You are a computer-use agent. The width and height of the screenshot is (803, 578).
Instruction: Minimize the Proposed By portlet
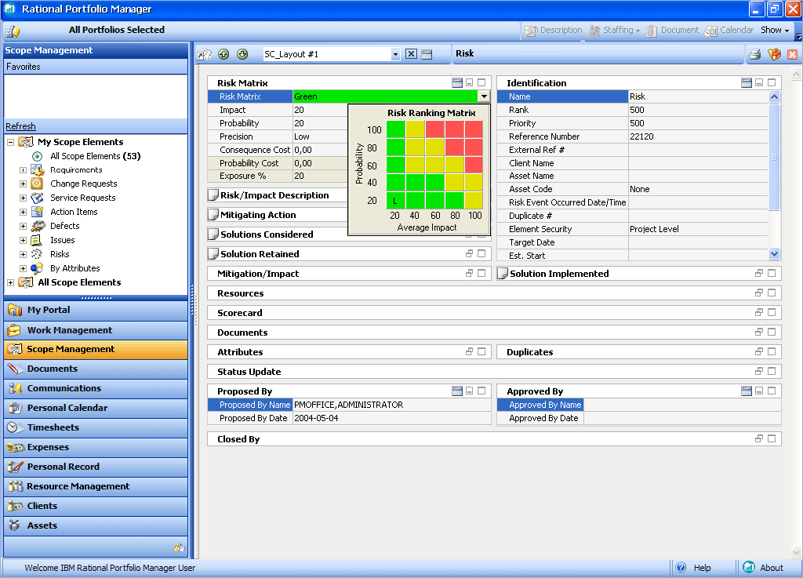pyautogui.click(x=469, y=391)
